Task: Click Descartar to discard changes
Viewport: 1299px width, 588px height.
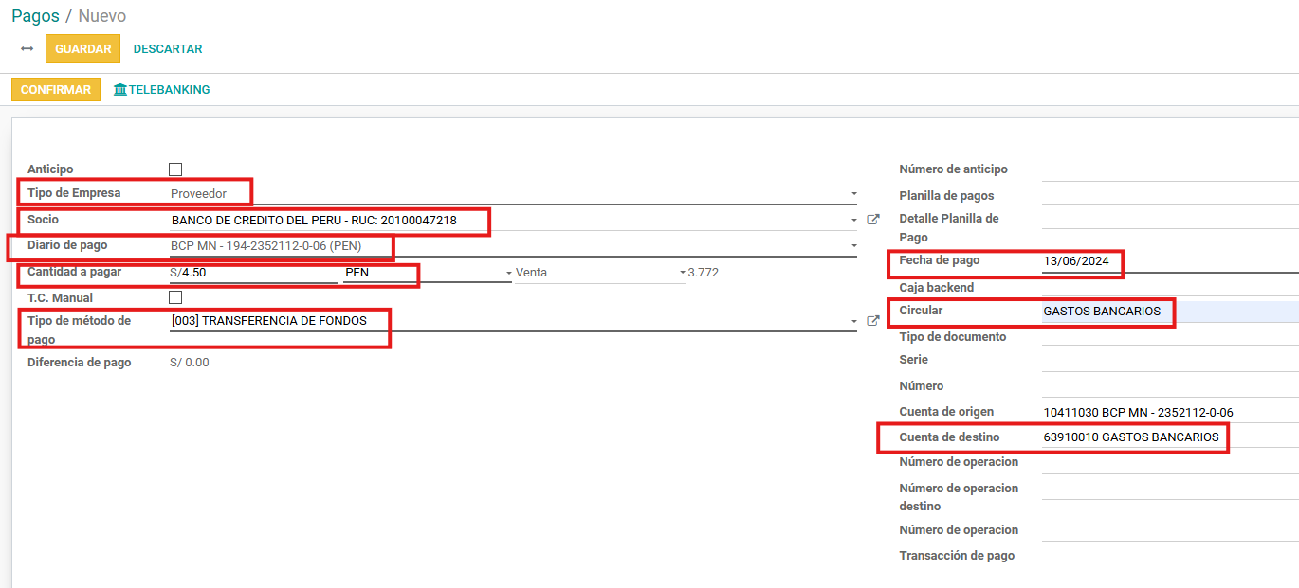Action: 168,49
